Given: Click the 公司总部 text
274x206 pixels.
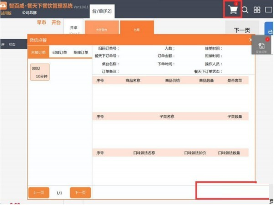Looking at the screenshot, I should pos(29,13).
